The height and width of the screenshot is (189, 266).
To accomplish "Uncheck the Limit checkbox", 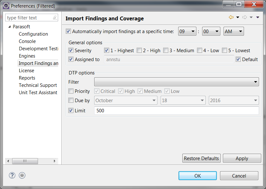I will pos(71,110).
